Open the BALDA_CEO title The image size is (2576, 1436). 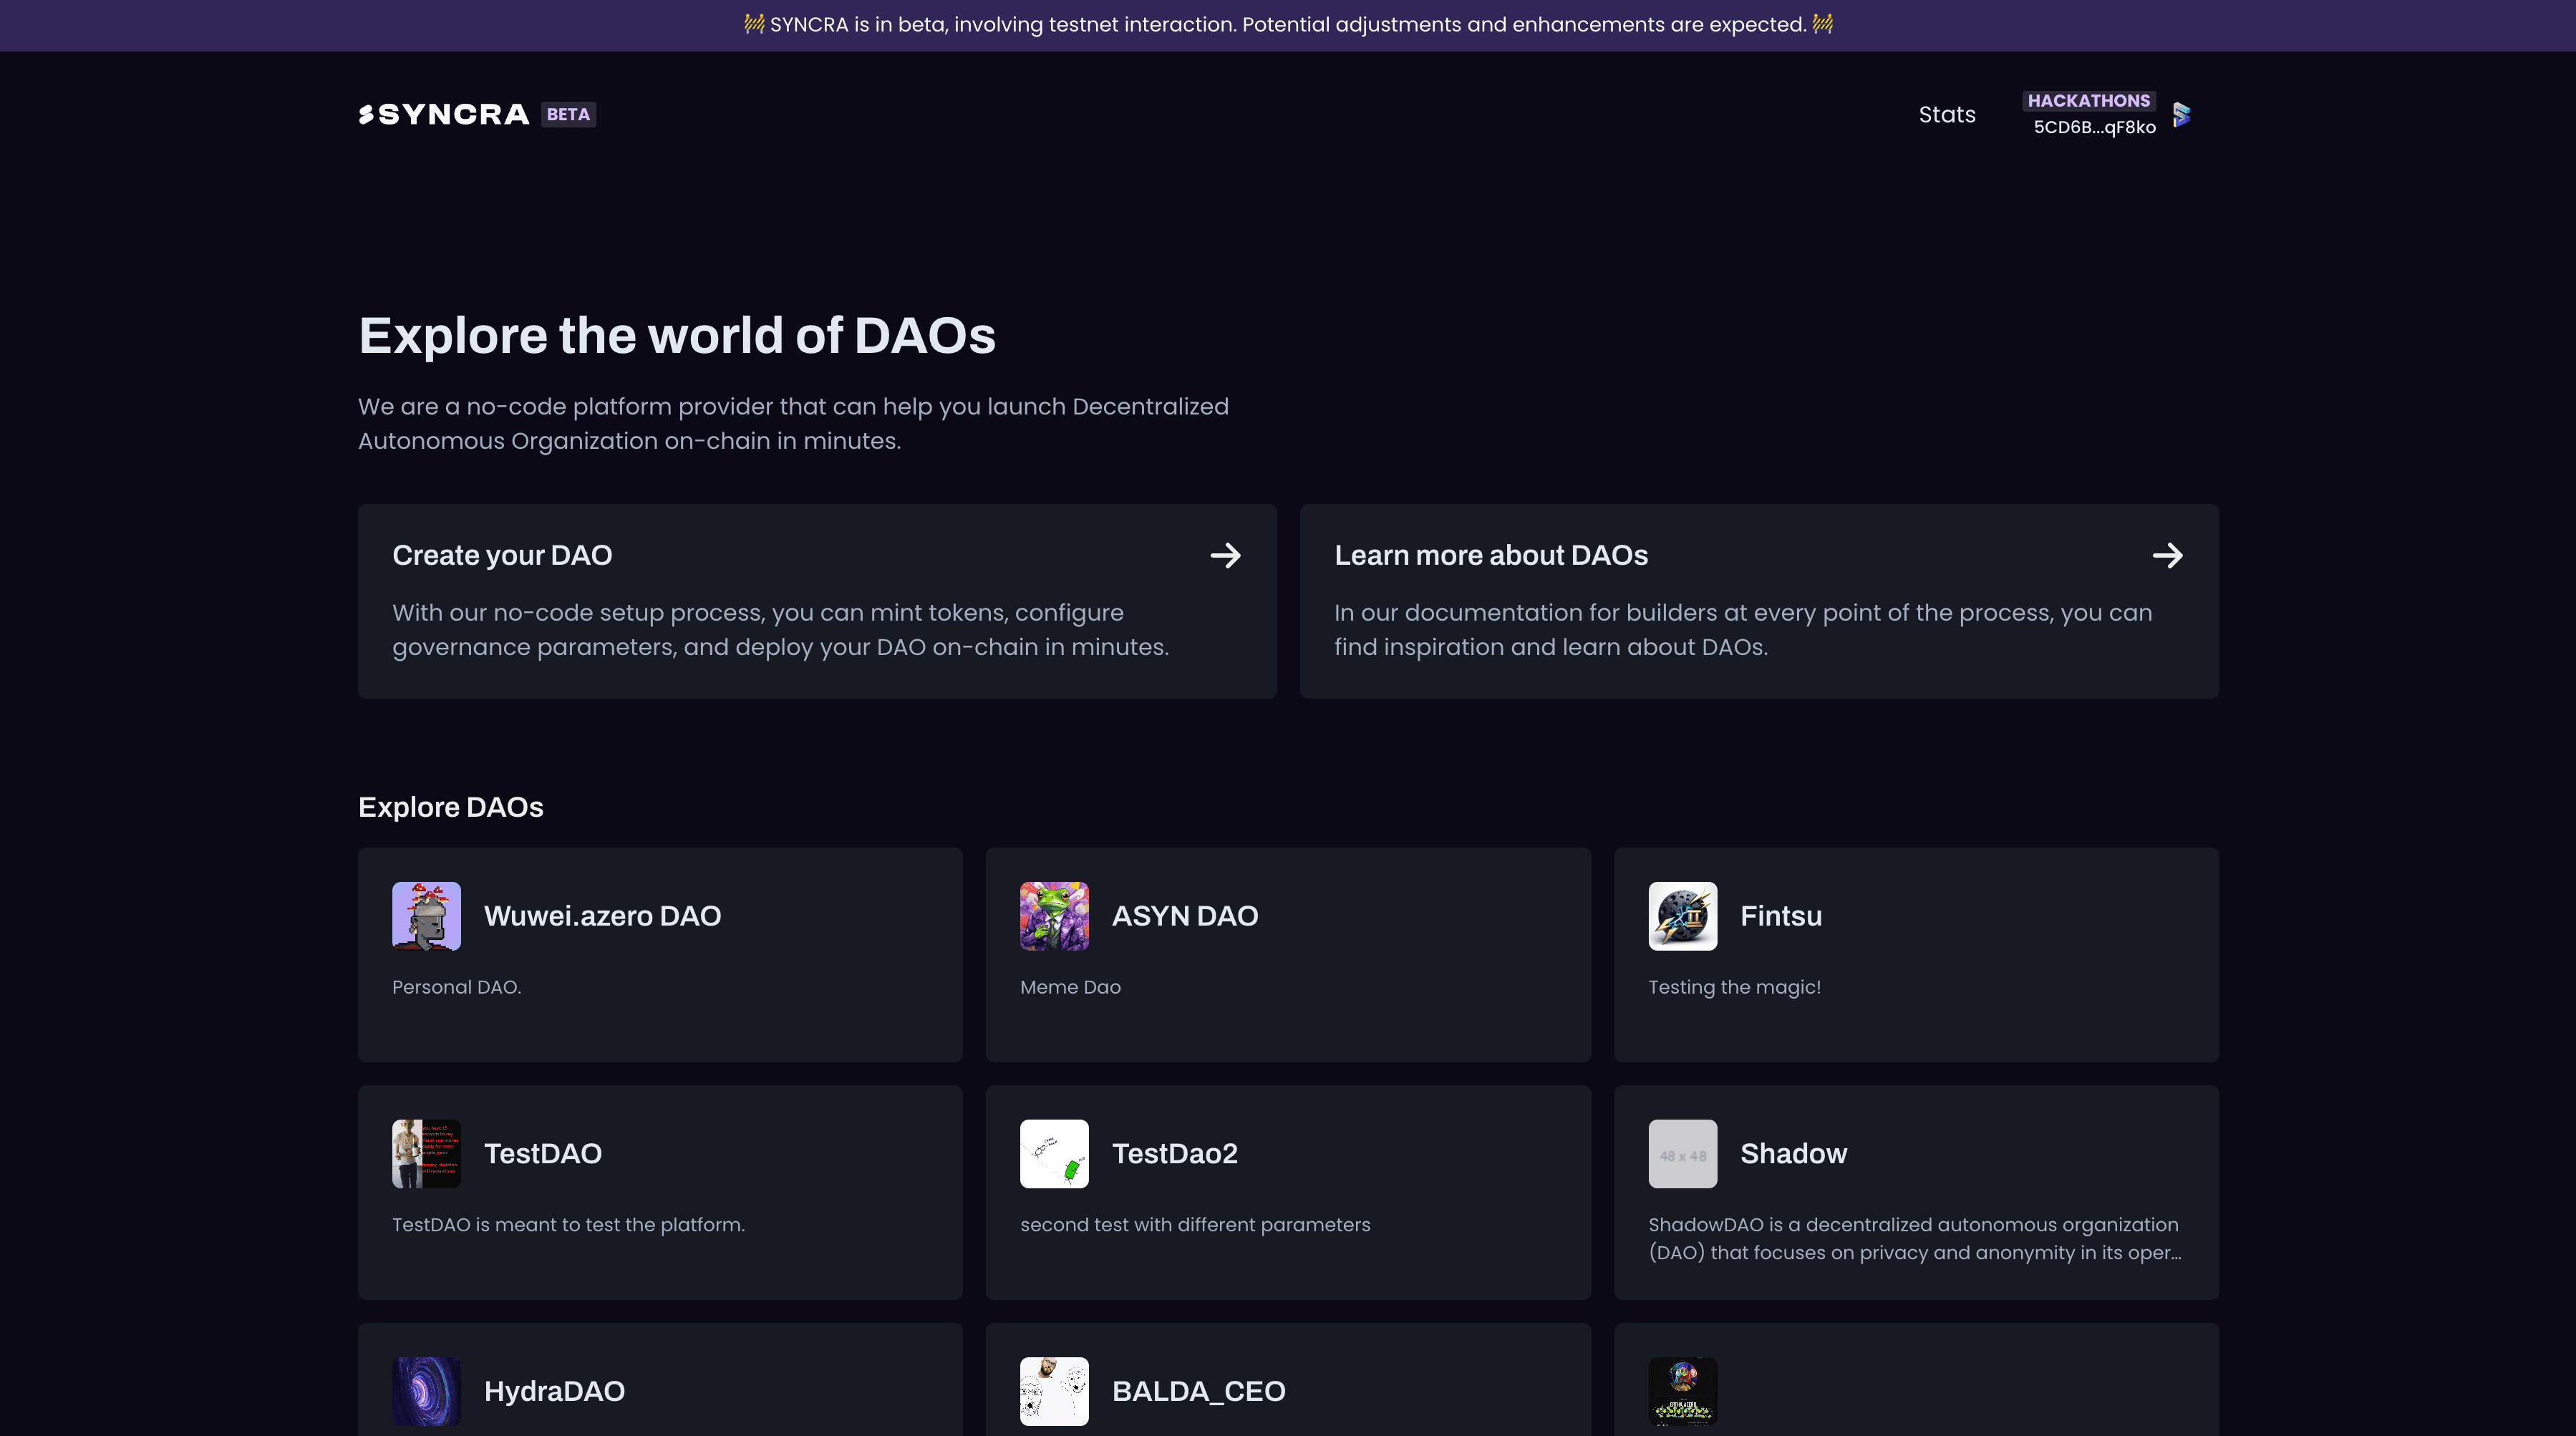[1199, 1391]
